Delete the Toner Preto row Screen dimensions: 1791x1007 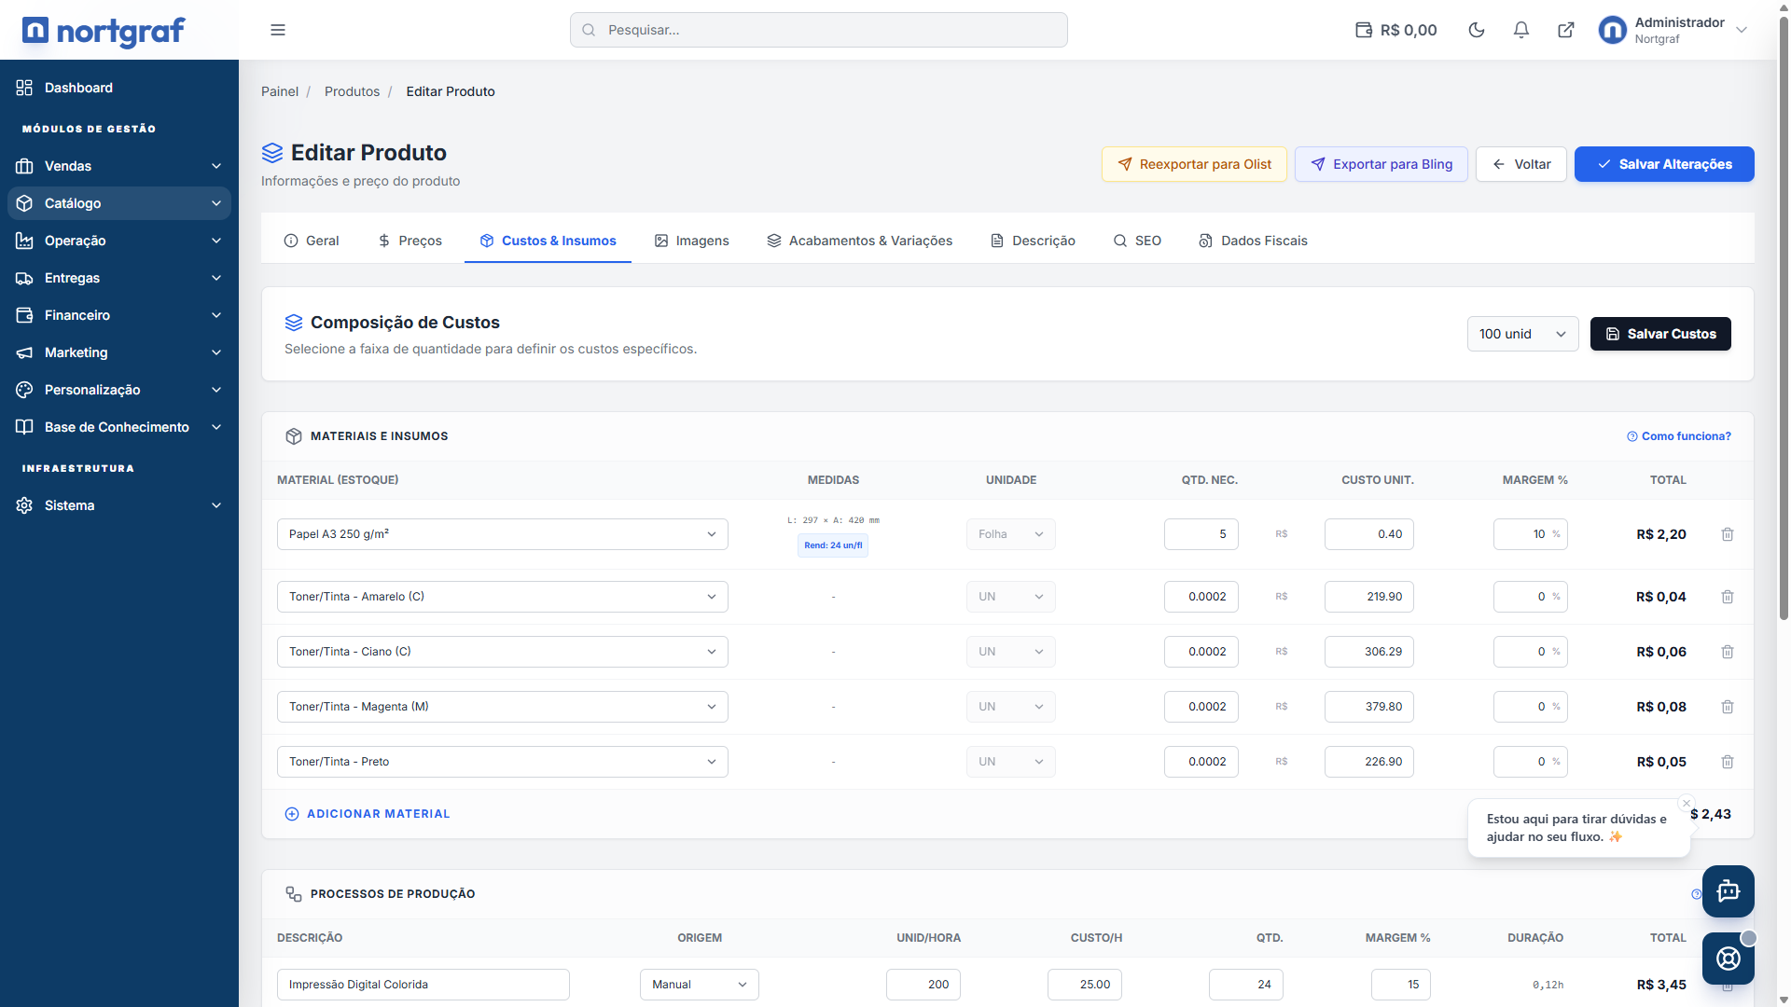(1728, 762)
